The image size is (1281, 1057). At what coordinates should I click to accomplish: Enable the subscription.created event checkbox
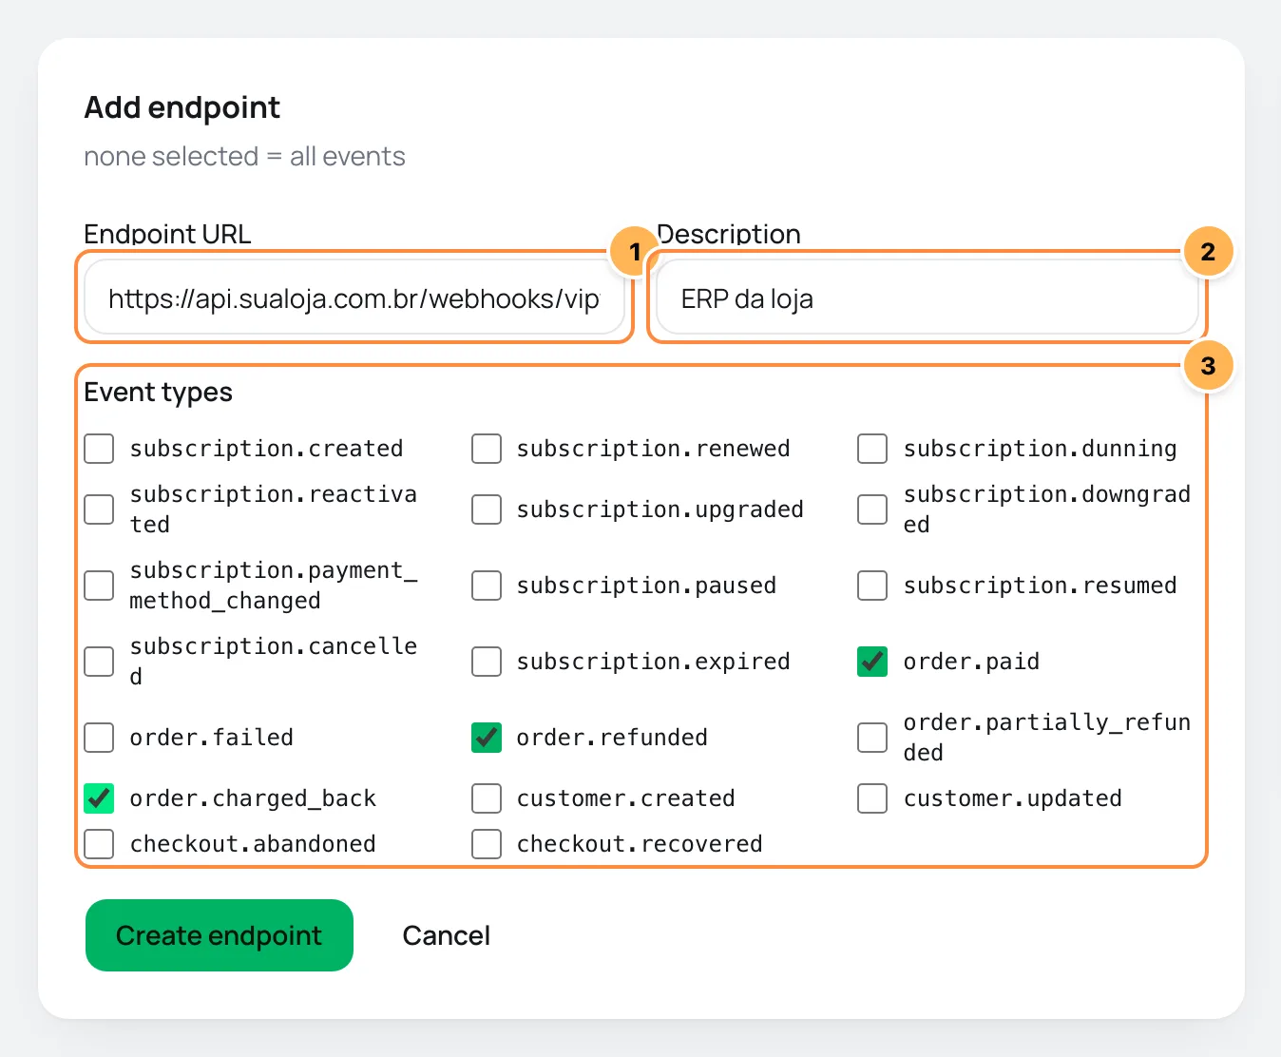tap(99, 449)
